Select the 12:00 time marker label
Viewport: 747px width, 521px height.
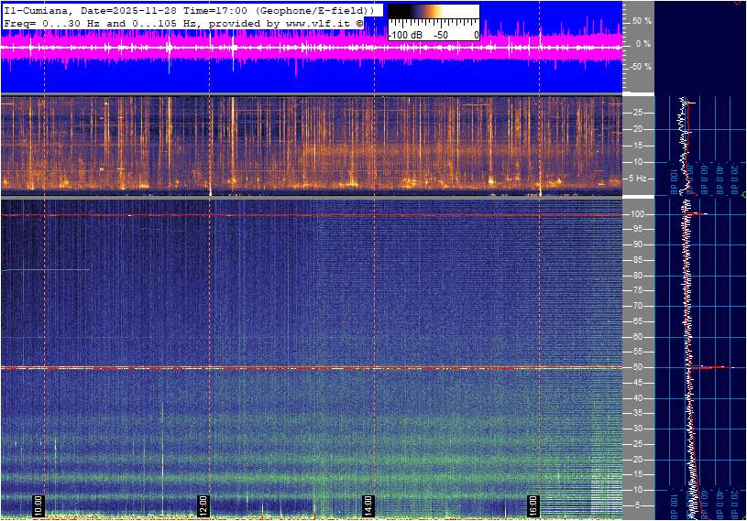pyautogui.click(x=203, y=505)
